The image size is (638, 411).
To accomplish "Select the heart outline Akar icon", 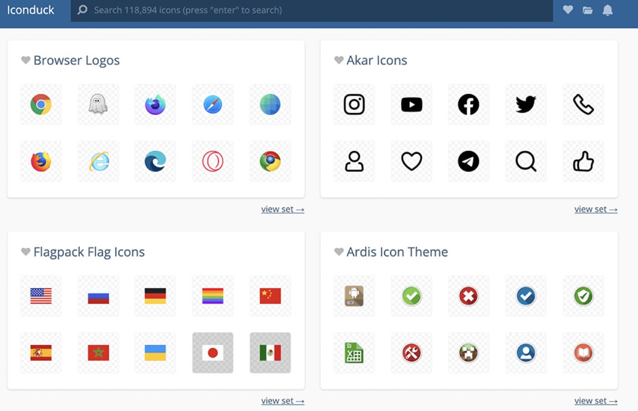I will [412, 161].
